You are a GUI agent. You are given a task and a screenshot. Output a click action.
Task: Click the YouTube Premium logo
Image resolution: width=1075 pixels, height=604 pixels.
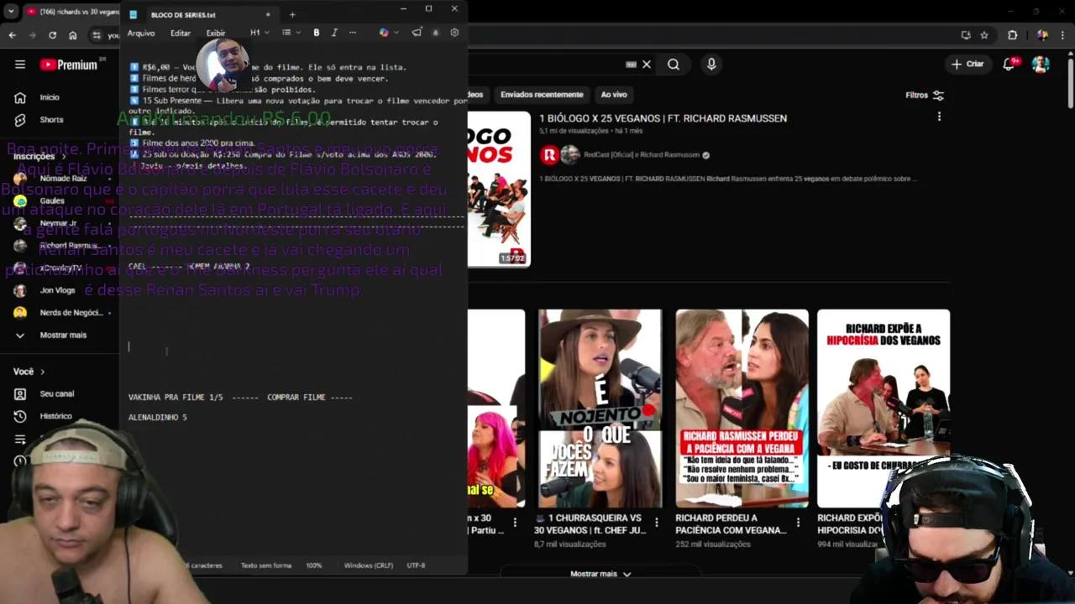pyautogui.click(x=69, y=65)
